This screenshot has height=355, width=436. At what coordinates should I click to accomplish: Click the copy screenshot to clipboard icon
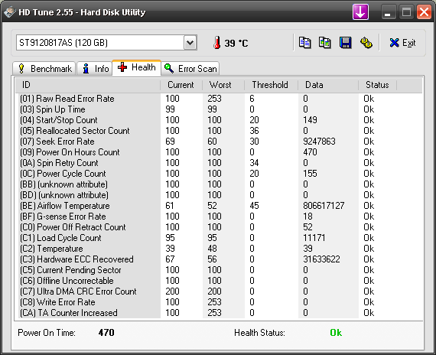point(325,43)
